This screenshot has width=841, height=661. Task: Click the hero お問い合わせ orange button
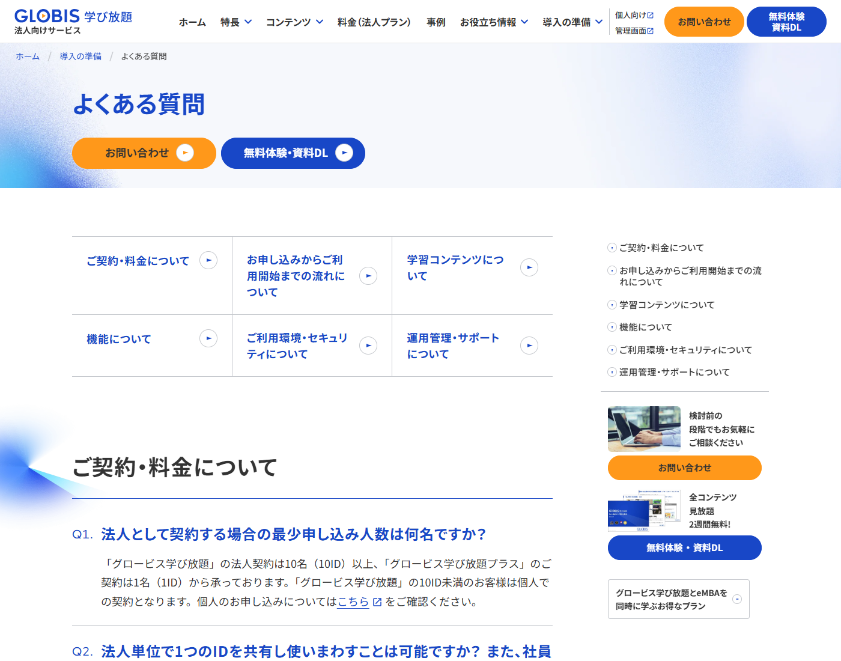[x=144, y=153]
